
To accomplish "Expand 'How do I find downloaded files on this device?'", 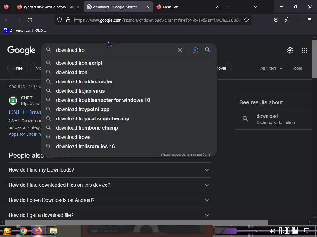I will (109, 185).
